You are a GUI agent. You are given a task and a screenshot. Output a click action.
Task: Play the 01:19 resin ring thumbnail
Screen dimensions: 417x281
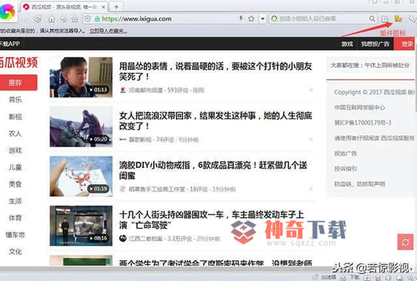81,176
